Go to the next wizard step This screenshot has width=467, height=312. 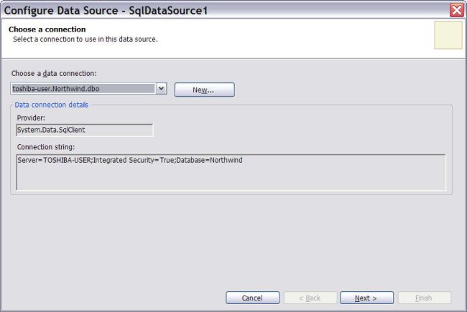[366, 298]
